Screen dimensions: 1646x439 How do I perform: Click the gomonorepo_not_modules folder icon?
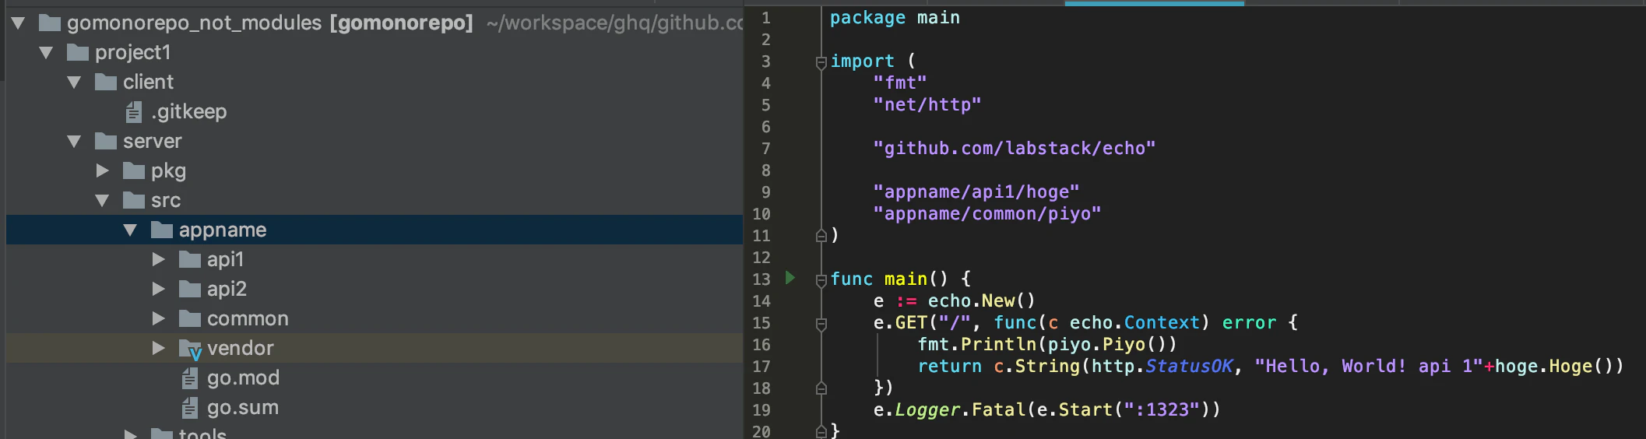(50, 23)
